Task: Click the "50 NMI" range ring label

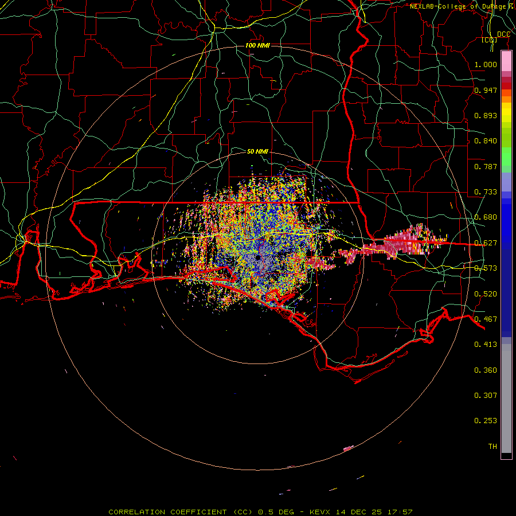Action: coord(257,151)
